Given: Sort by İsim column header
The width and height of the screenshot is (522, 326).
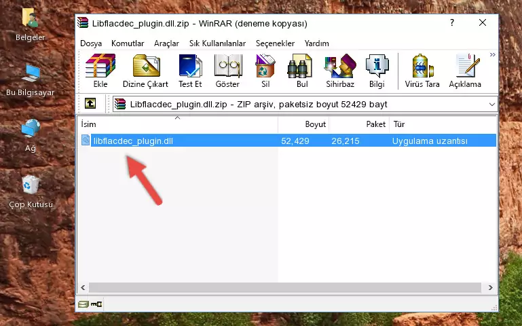Looking at the screenshot, I should coord(178,124).
